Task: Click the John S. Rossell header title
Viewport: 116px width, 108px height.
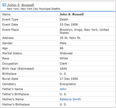Action: 21,5
